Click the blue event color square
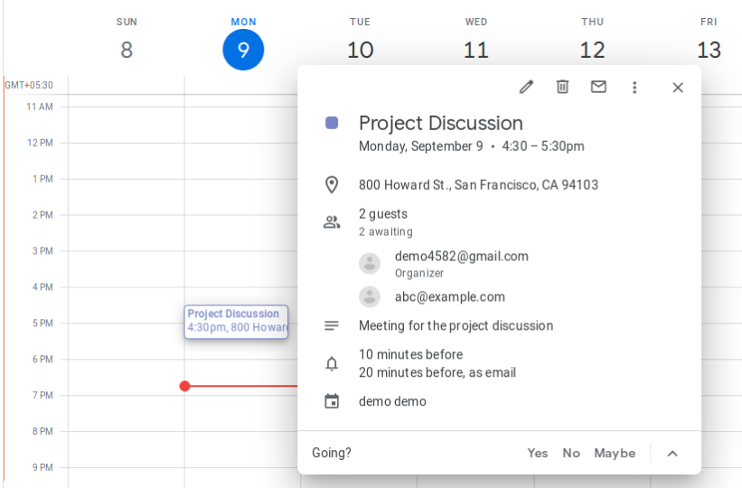The width and height of the screenshot is (742, 488). [x=332, y=123]
